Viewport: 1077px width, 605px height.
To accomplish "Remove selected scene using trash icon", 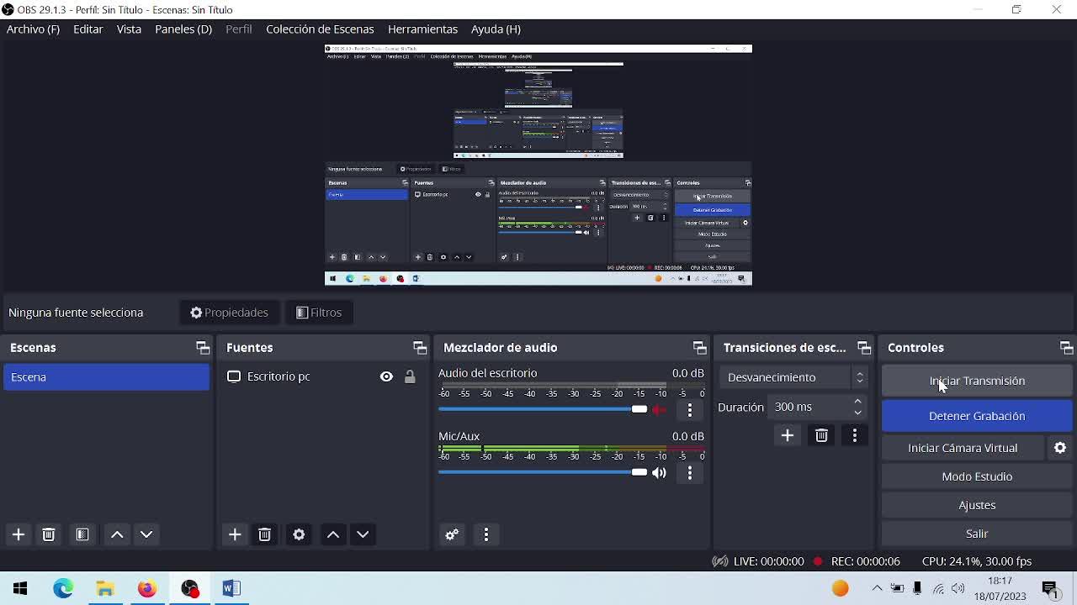I will point(49,534).
